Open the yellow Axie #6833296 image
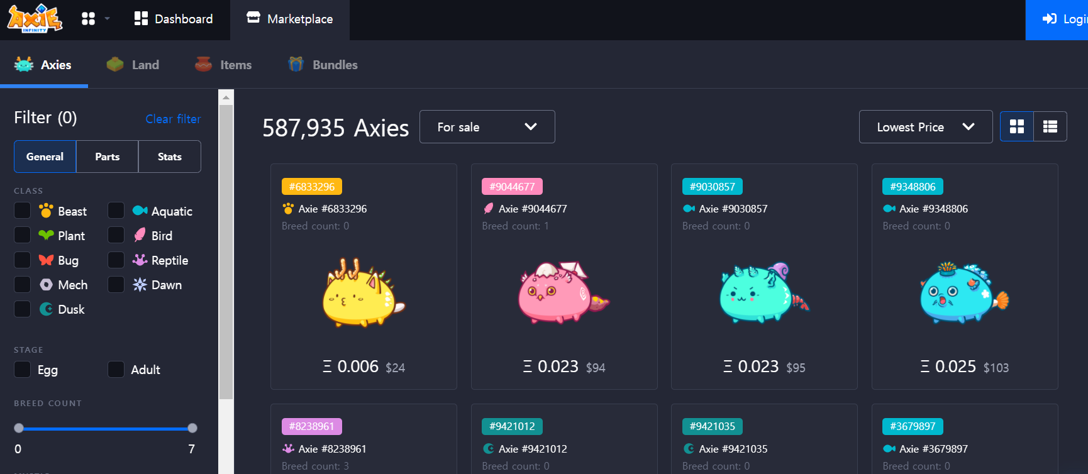The height and width of the screenshot is (474, 1088). click(x=364, y=292)
